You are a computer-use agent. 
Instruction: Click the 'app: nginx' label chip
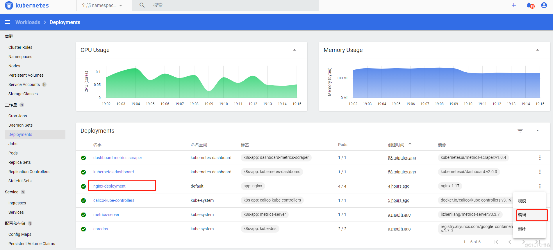(253, 186)
